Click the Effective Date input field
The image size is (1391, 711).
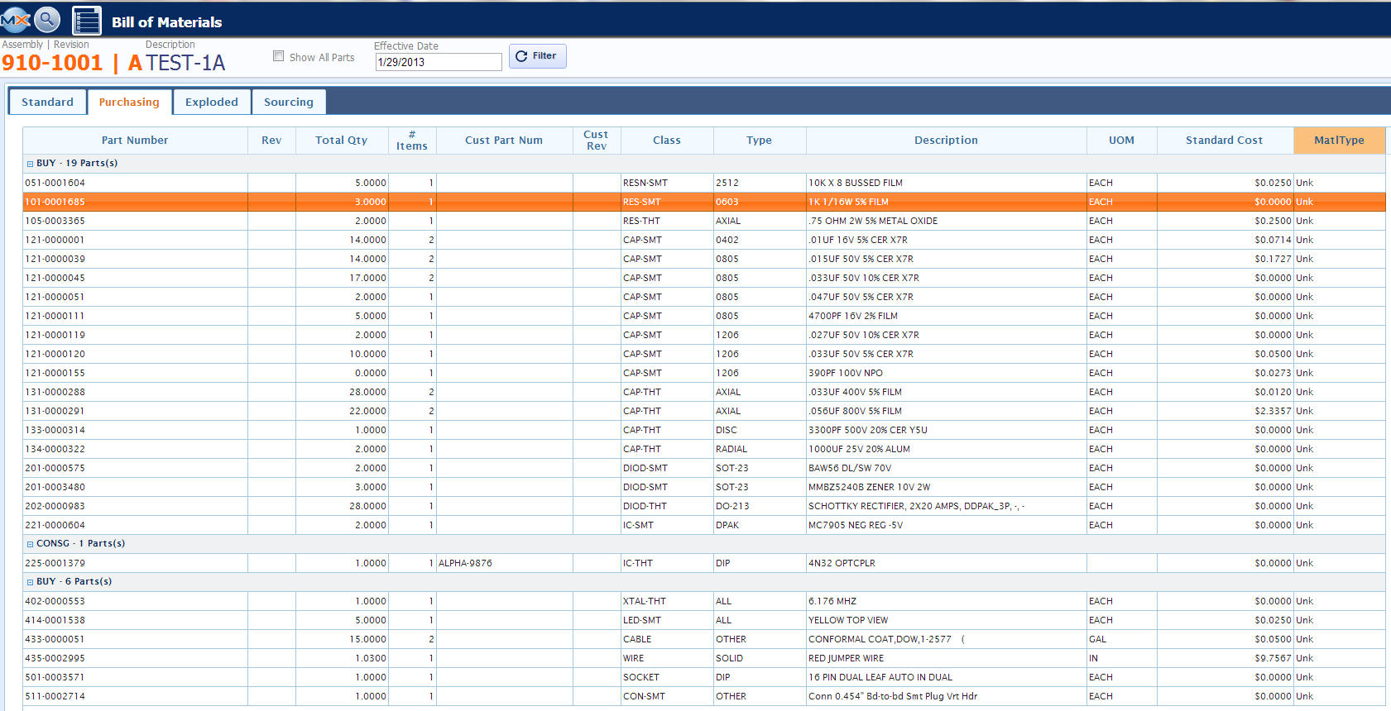coord(439,62)
